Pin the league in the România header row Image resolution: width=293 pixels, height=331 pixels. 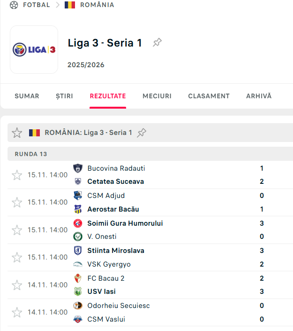click(142, 133)
